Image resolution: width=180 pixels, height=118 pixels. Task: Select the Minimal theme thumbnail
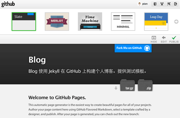point(123,22)
